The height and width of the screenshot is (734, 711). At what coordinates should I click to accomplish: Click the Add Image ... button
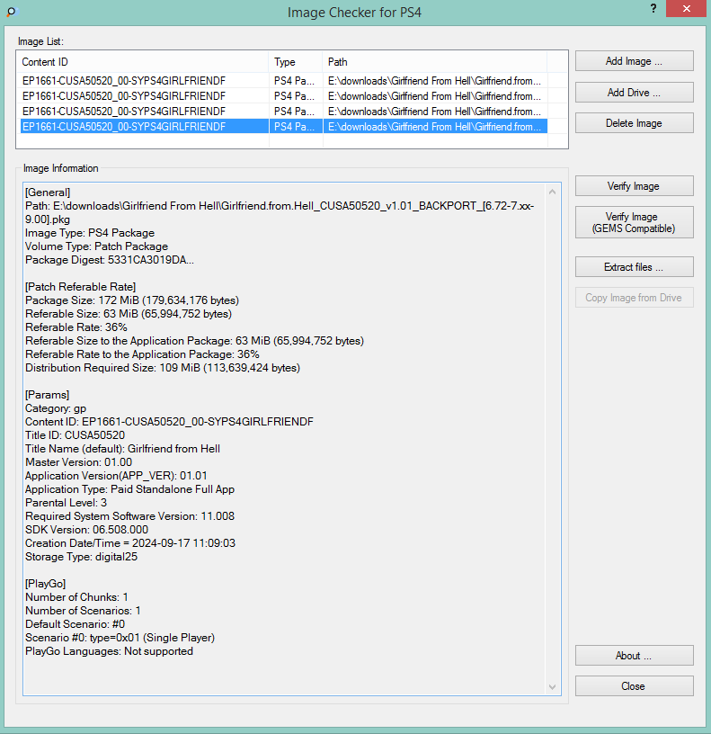(x=634, y=61)
